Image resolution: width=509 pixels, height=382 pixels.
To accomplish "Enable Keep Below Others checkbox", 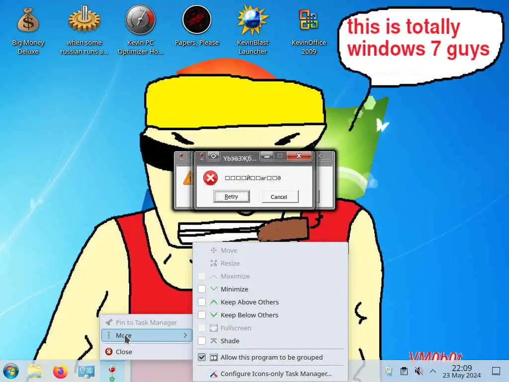I will pyautogui.click(x=202, y=315).
